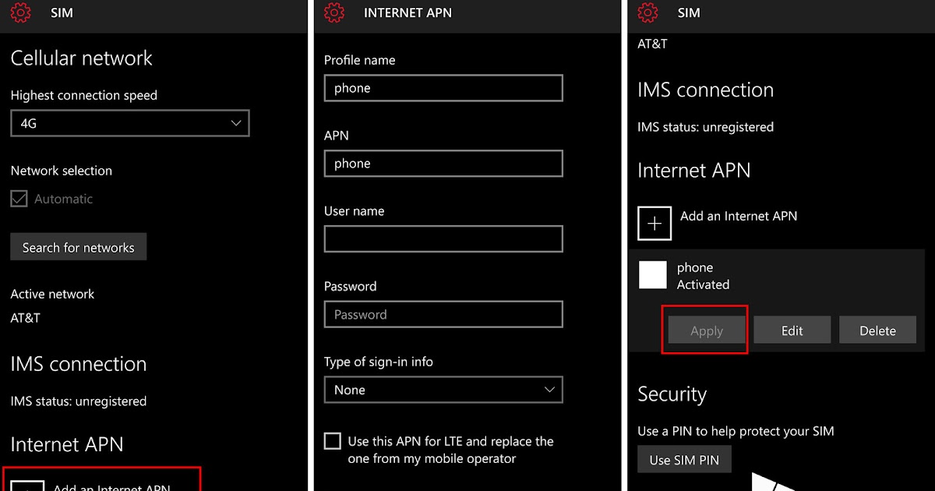Image resolution: width=935 pixels, height=491 pixels.
Task: Enable Use this APN for LTE checkbox
Action: tap(333, 441)
